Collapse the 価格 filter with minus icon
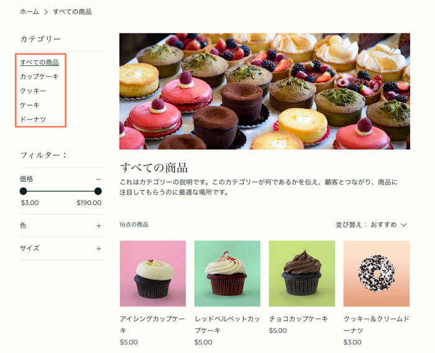435x353 pixels. point(98,179)
